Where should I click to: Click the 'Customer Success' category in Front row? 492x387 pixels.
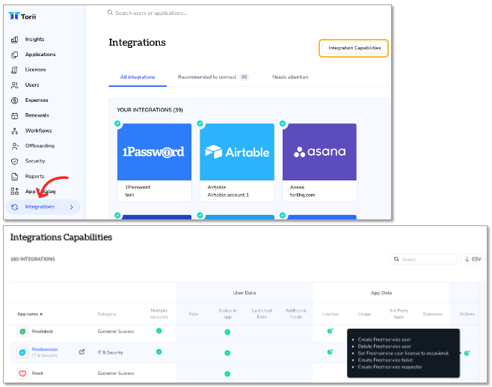pyautogui.click(x=116, y=374)
